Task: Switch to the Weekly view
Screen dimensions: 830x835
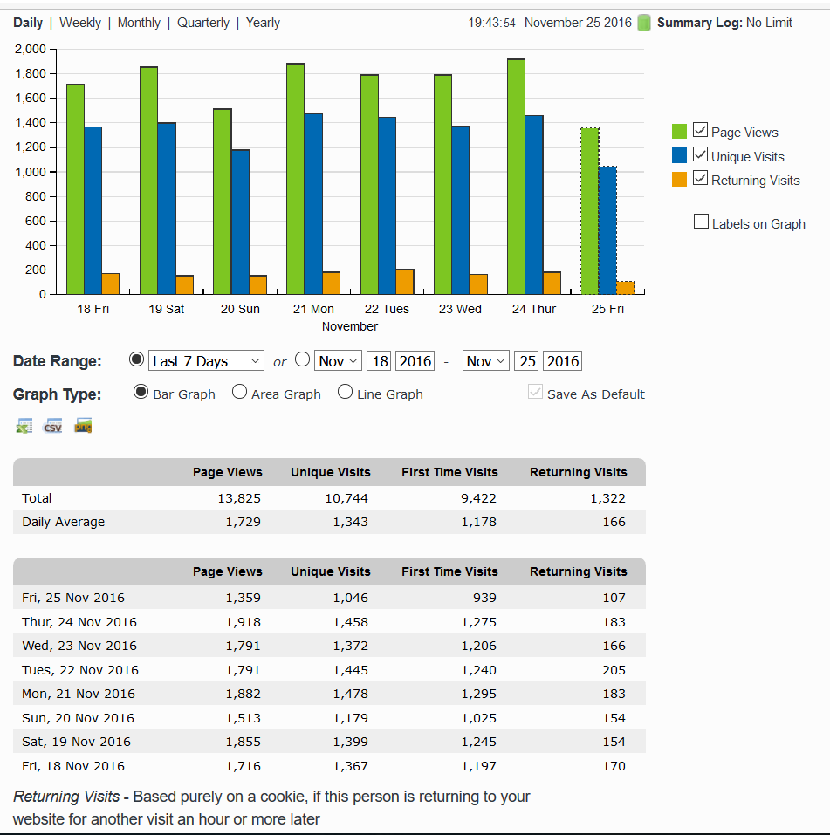Action: pos(80,23)
